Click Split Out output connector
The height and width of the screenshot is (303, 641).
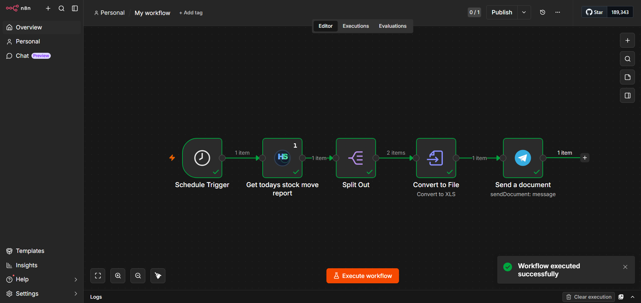[376, 158]
